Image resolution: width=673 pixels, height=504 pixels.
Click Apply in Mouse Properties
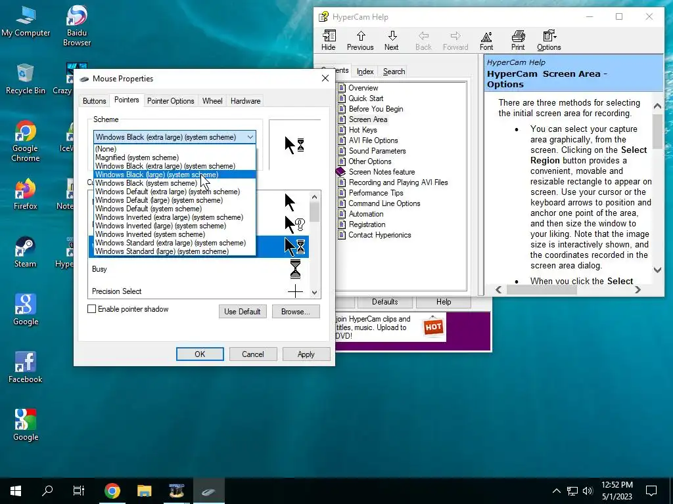(306, 354)
